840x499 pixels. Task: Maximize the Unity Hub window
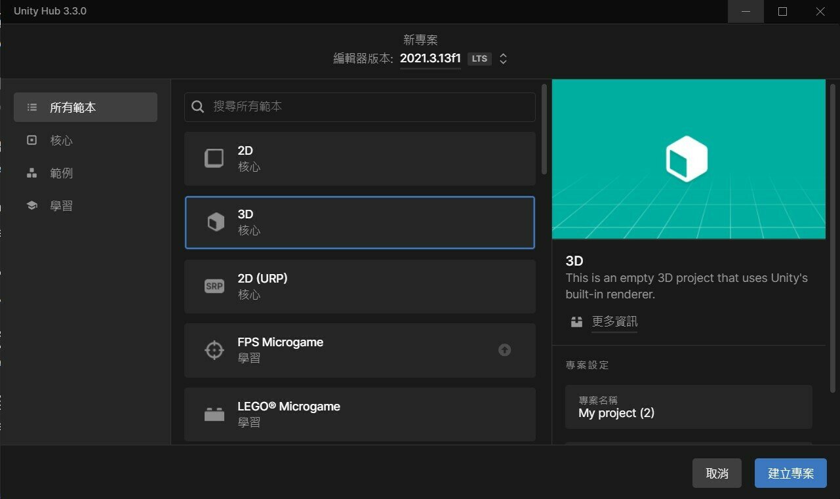[x=782, y=12]
